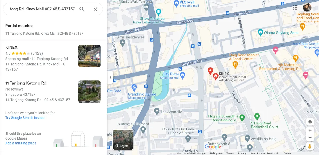Click the Wisma Geylang Serai icon
The image size is (319, 155).
click(x=261, y=33)
